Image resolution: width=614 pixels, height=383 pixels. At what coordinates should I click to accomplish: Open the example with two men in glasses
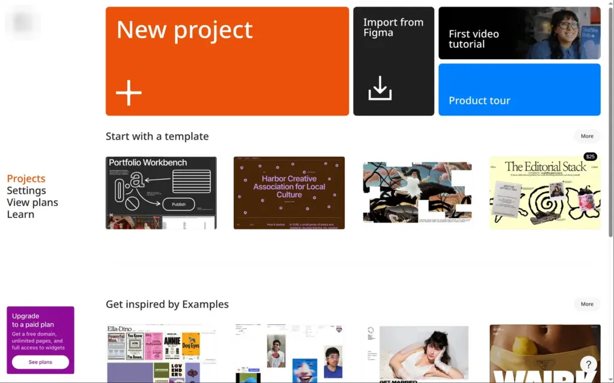coord(289,353)
